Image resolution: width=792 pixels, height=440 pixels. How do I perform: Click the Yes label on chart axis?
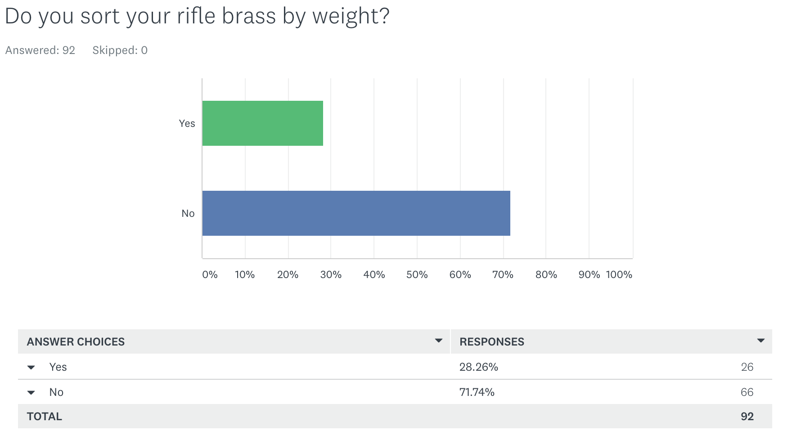click(x=187, y=123)
